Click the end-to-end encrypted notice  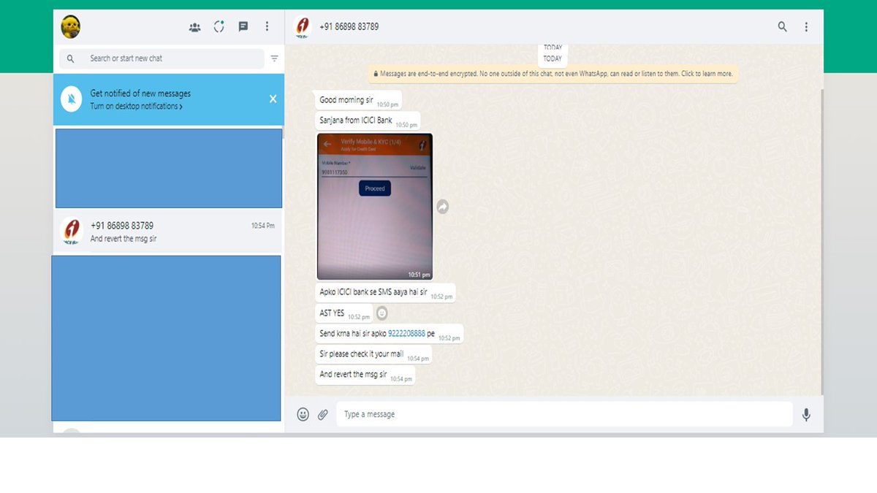pos(553,74)
